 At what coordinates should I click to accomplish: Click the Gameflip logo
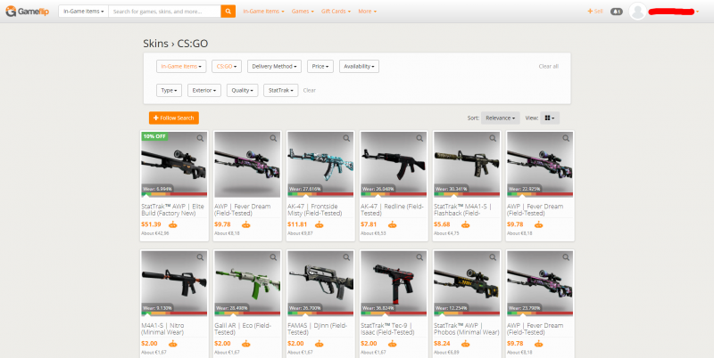click(x=28, y=11)
